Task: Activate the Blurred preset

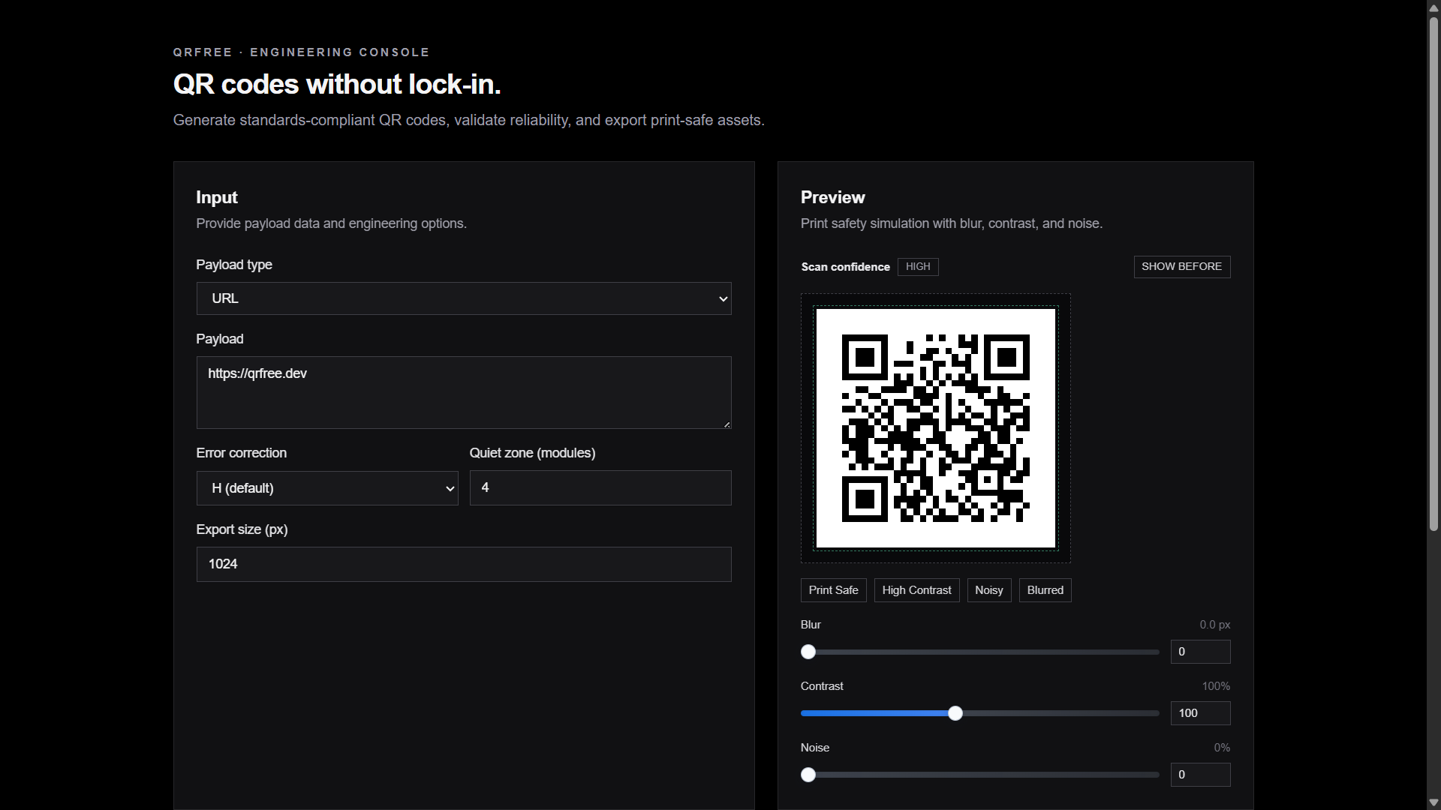Action: (x=1044, y=589)
